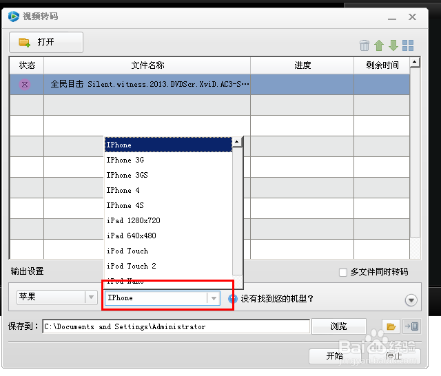
Task: Choose IPhone 4S in the device list
Action: (x=168, y=205)
